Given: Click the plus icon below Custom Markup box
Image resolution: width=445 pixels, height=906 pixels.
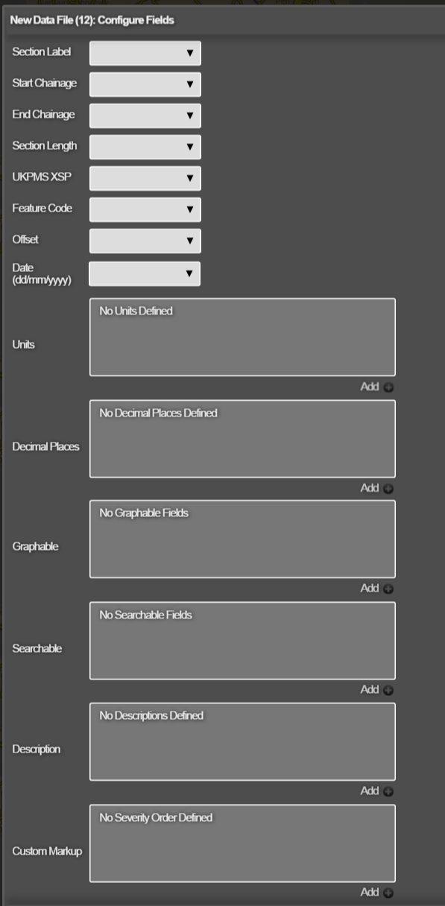Looking at the screenshot, I should (x=388, y=893).
